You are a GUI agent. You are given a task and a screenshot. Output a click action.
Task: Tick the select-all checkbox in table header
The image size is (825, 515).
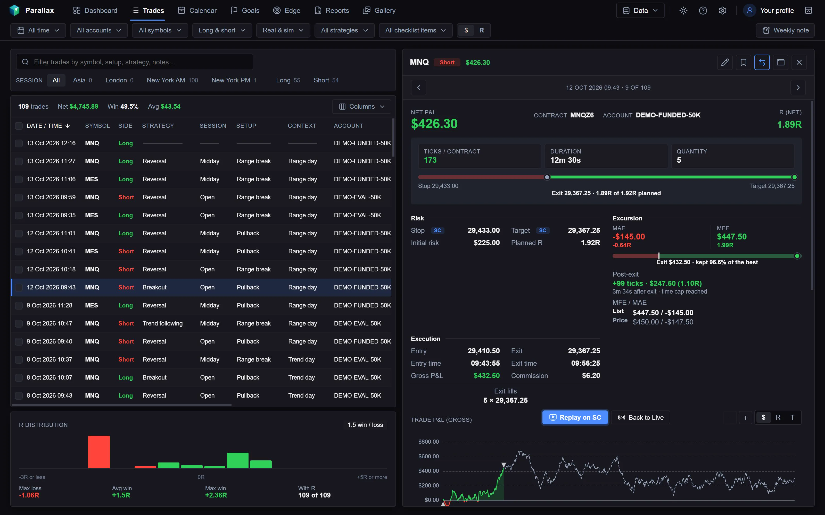pos(19,126)
